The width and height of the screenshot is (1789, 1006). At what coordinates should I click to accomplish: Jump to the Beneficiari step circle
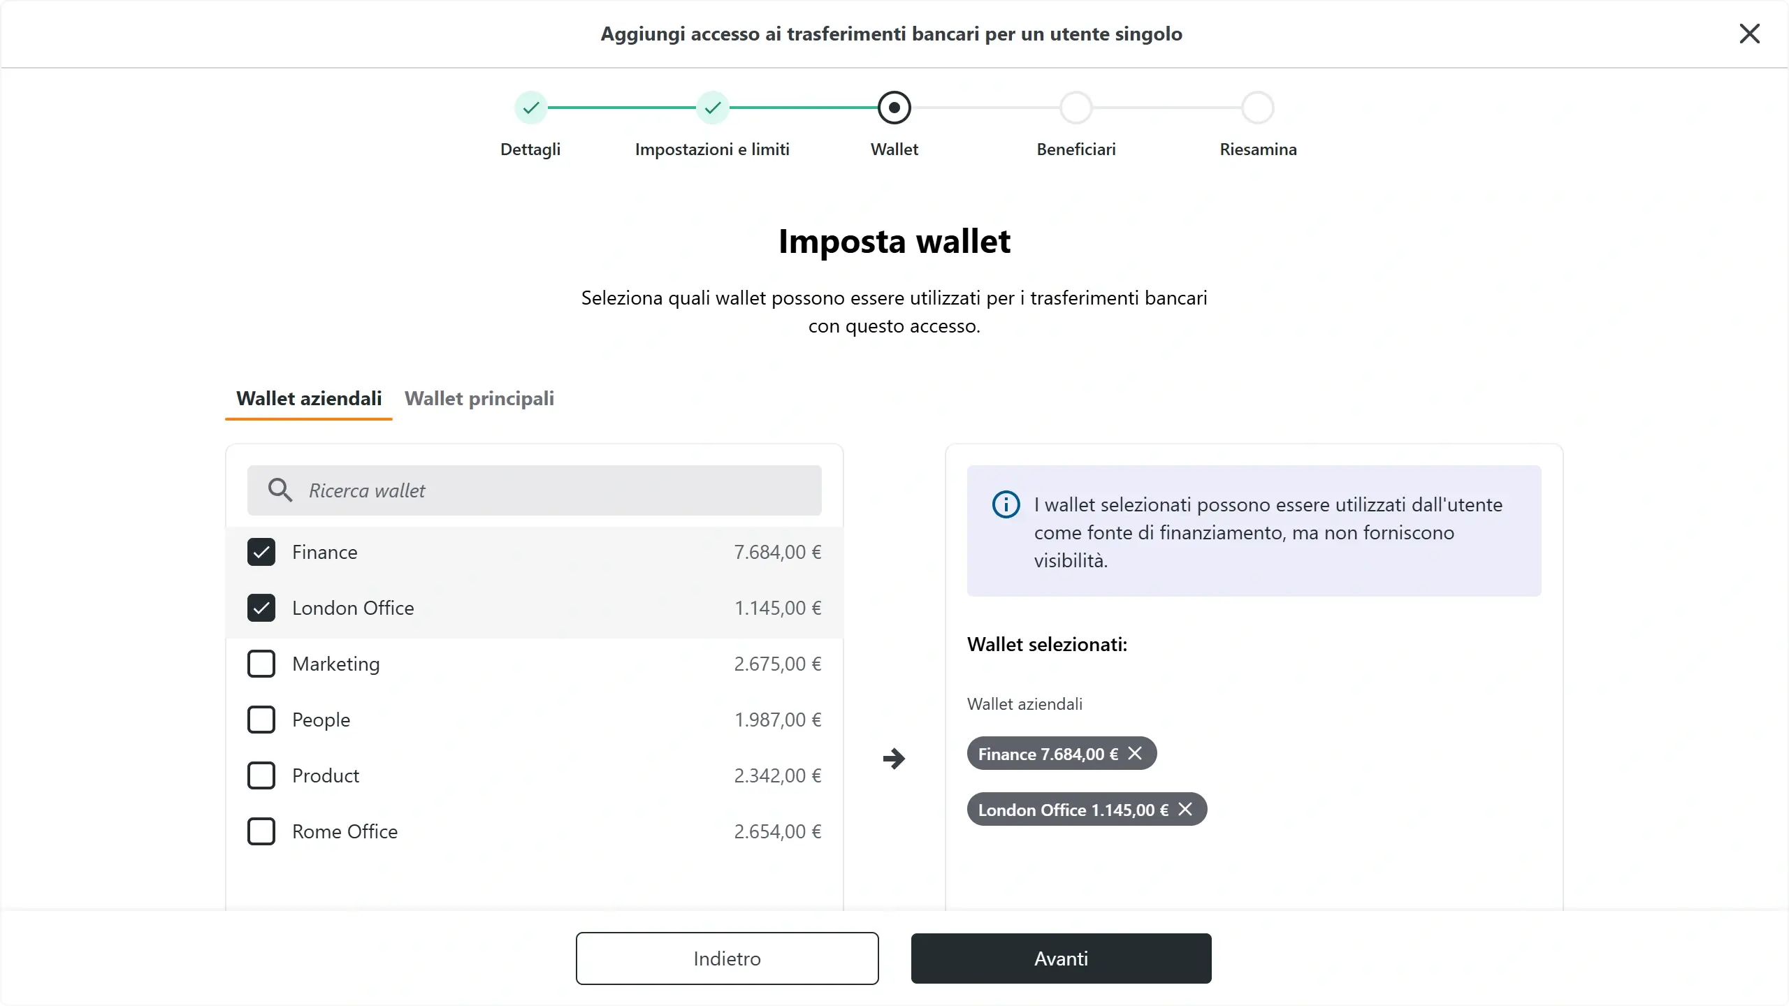[1076, 108]
